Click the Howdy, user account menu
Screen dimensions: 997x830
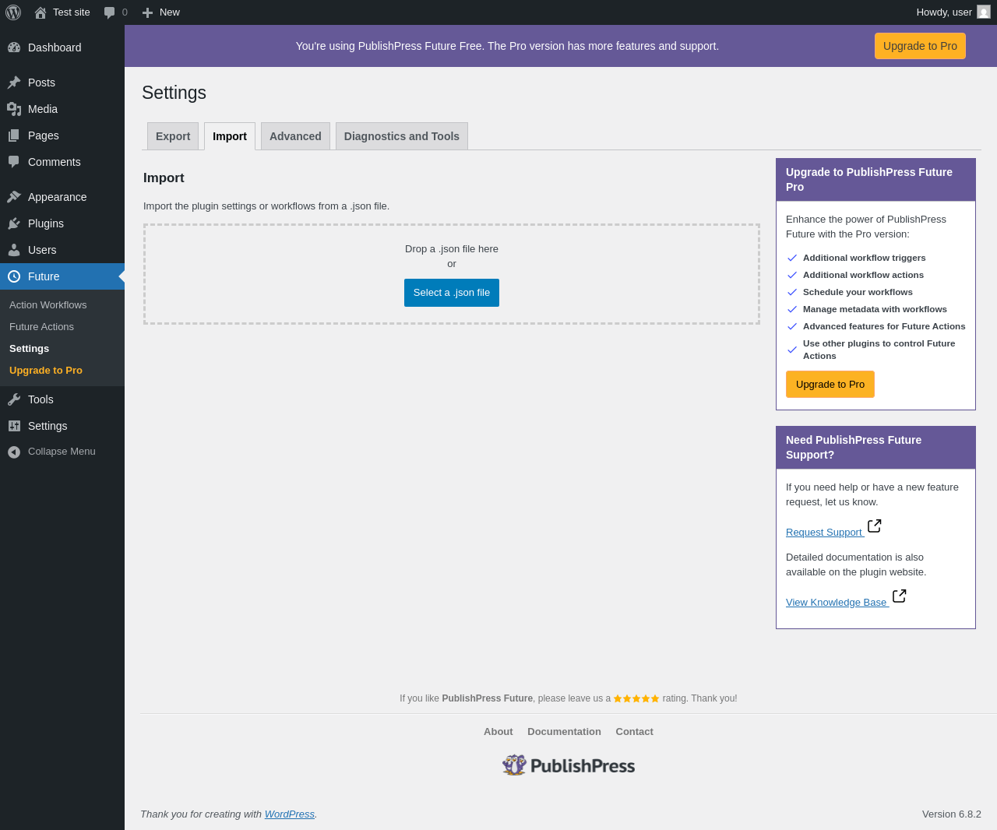[953, 12]
